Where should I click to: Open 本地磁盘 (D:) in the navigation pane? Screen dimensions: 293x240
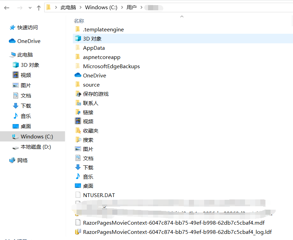point(36,147)
